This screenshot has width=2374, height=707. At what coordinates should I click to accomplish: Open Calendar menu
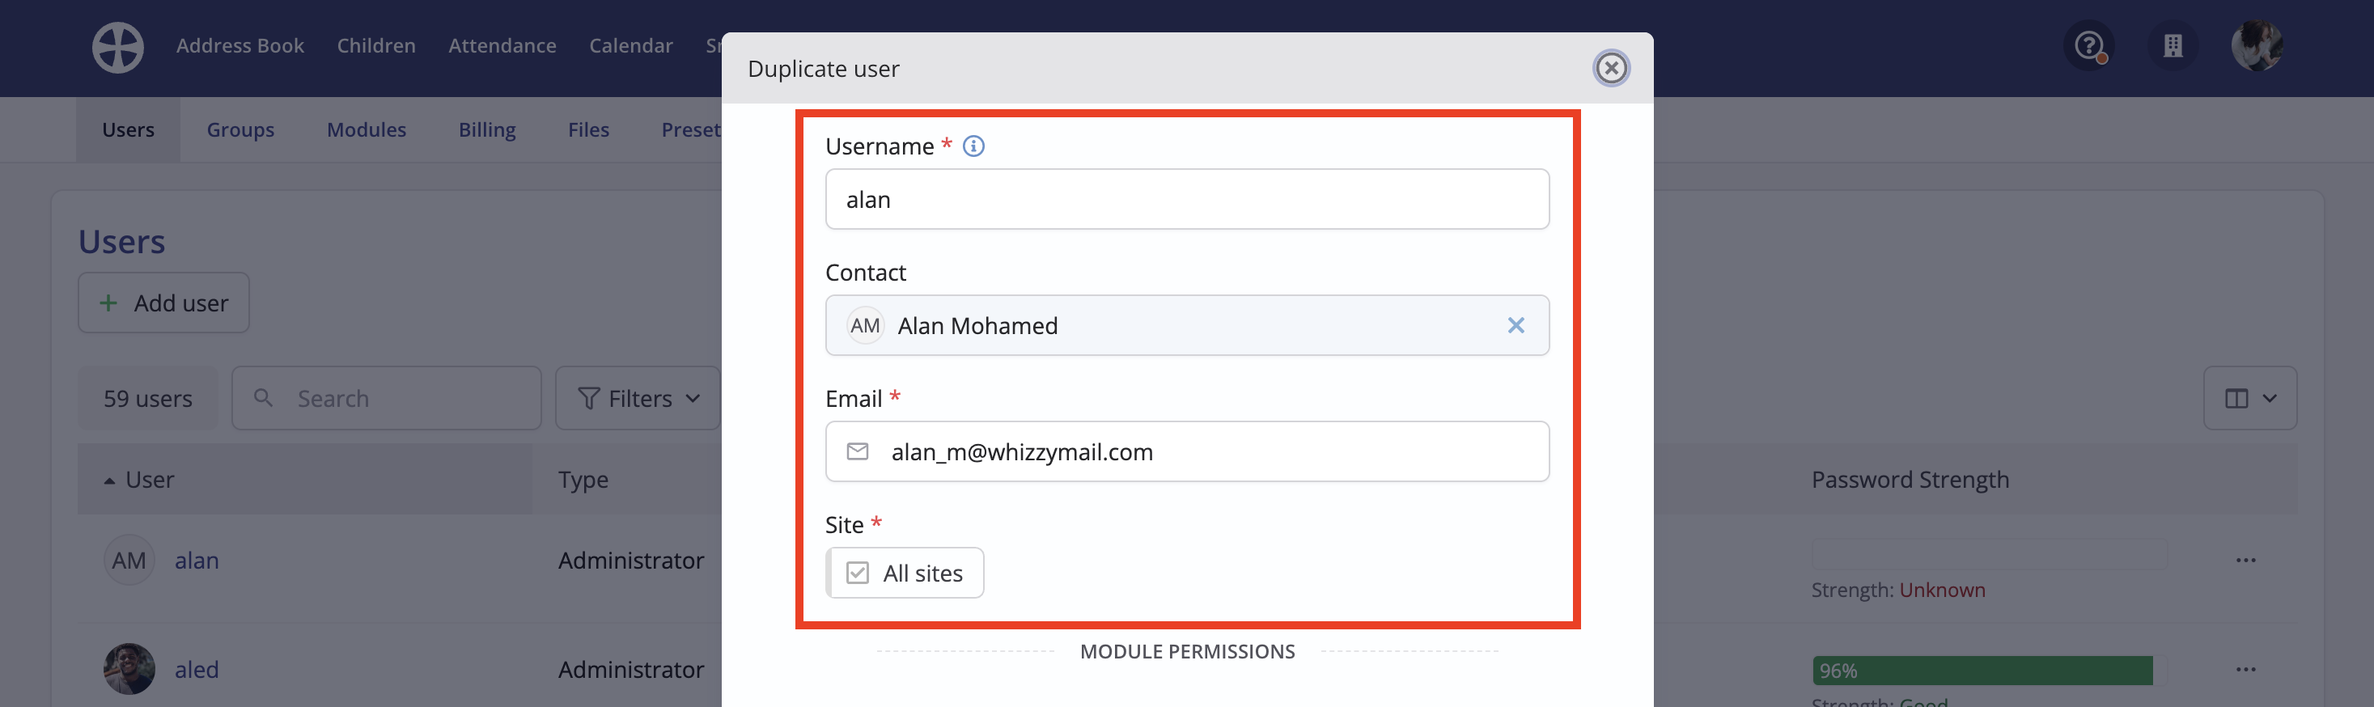tap(631, 46)
